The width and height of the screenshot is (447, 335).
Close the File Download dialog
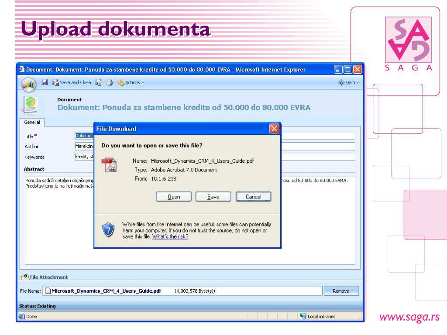[274, 129]
